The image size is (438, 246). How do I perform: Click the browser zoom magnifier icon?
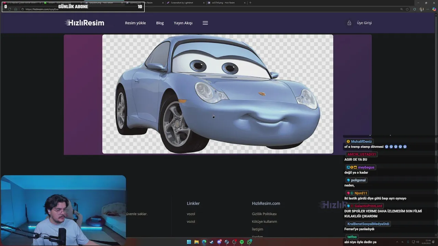pos(401,9)
